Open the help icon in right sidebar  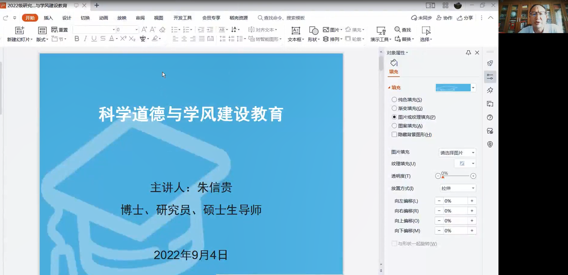click(490, 118)
